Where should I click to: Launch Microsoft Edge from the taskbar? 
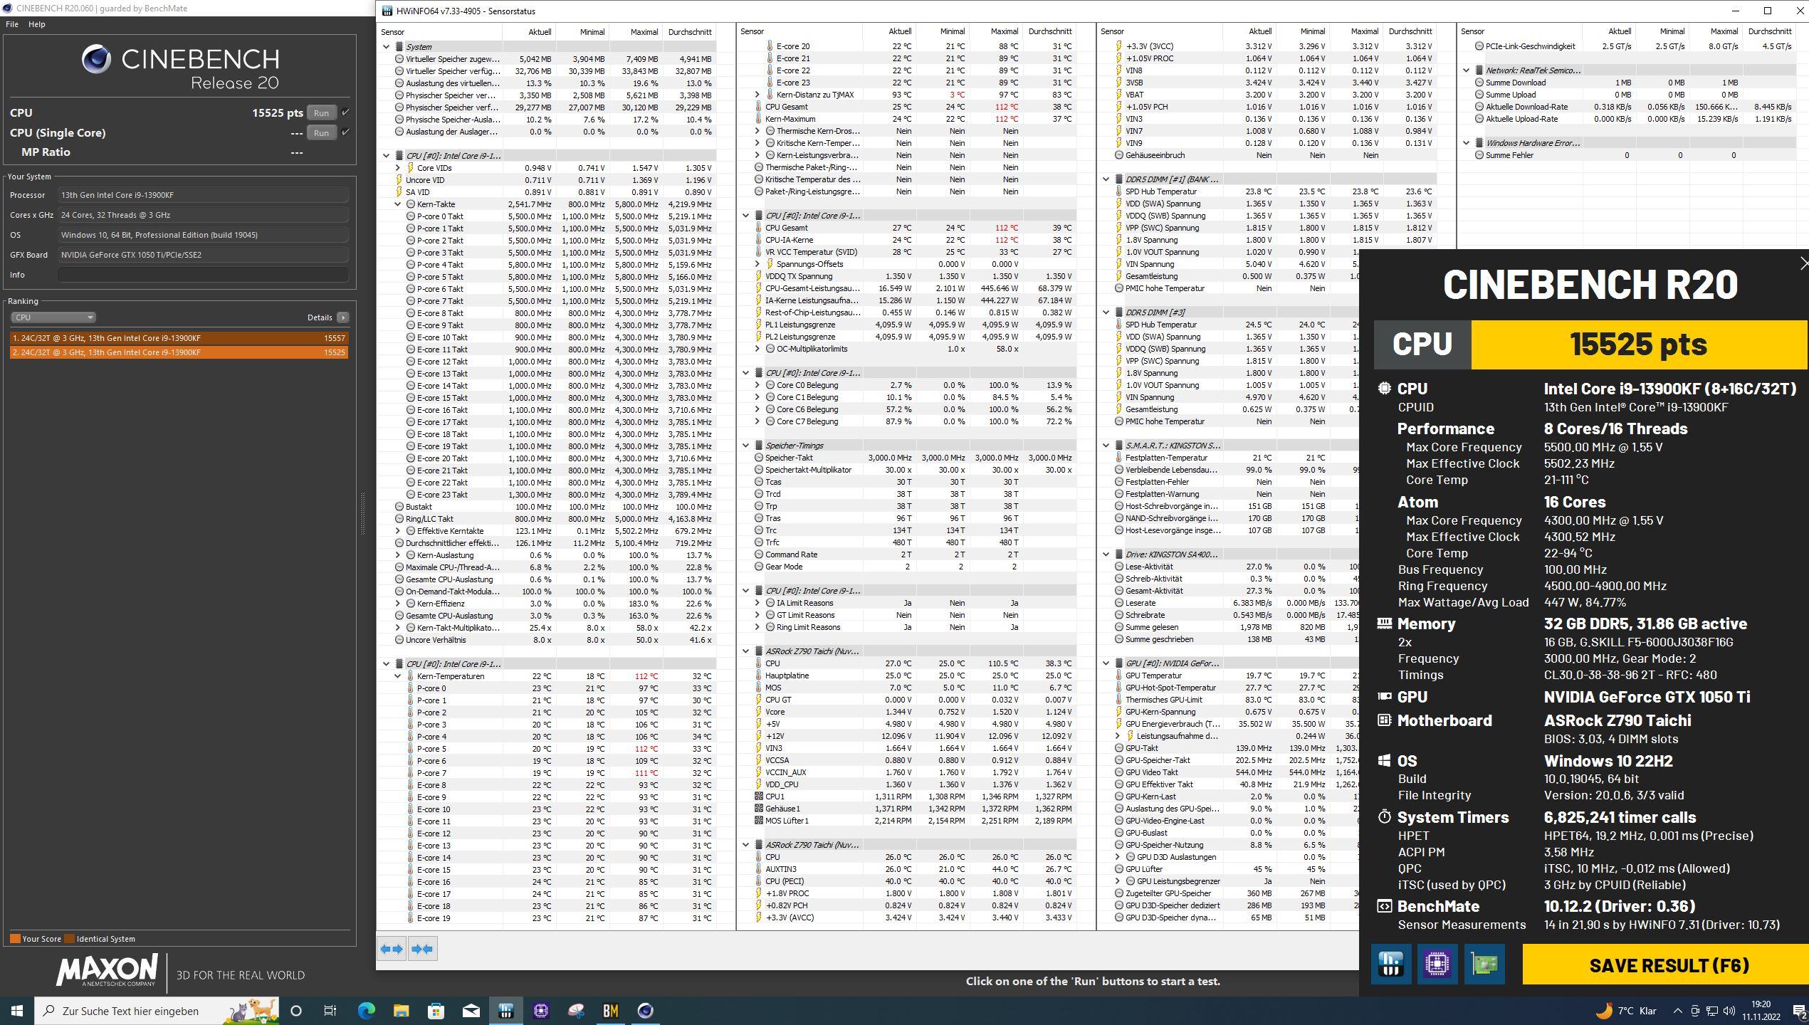pyautogui.click(x=366, y=1011)
